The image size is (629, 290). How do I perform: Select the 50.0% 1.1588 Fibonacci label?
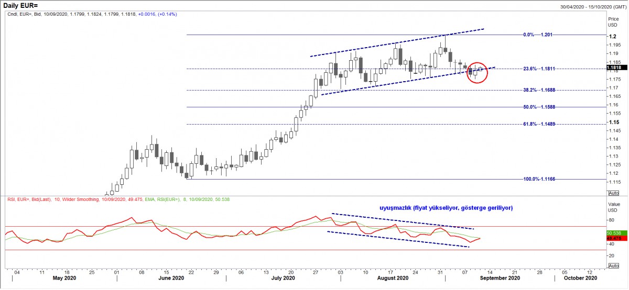(539, 107)
